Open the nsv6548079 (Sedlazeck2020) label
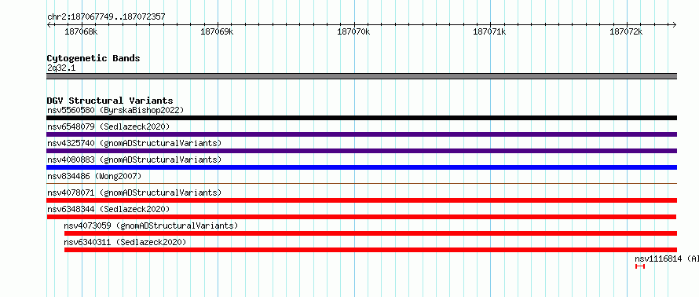699x297 pixels. (108, 126)
